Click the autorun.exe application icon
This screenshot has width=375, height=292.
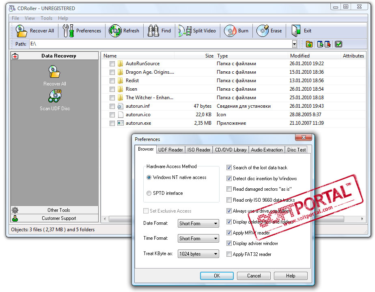[120, 123]
